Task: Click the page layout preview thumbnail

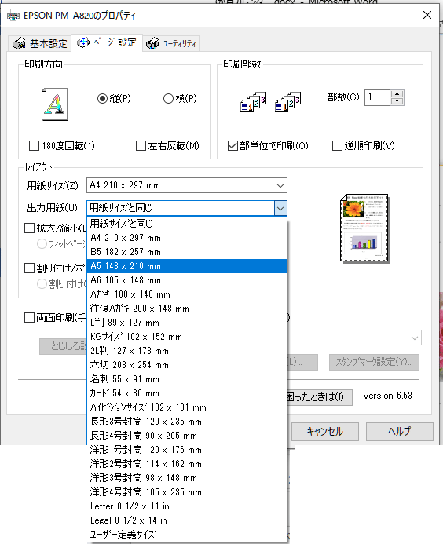Action: coord(365,228)
